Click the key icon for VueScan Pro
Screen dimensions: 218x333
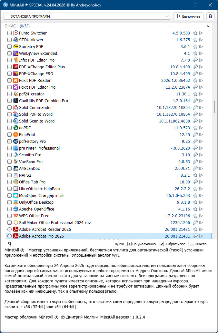(195, 162)
